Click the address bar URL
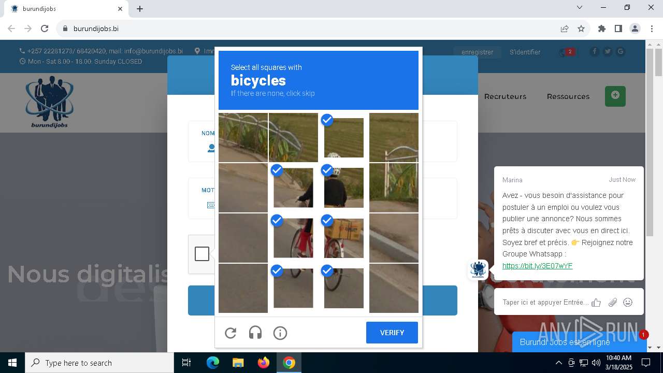 point(96,28)
